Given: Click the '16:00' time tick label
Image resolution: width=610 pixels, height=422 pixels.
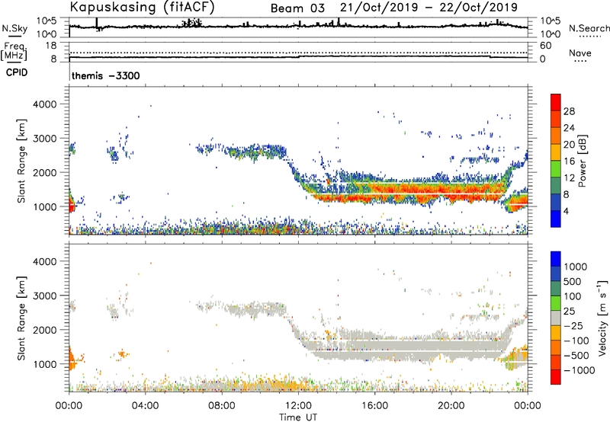Looking at the screenshot, I should [x=374, y=406].
